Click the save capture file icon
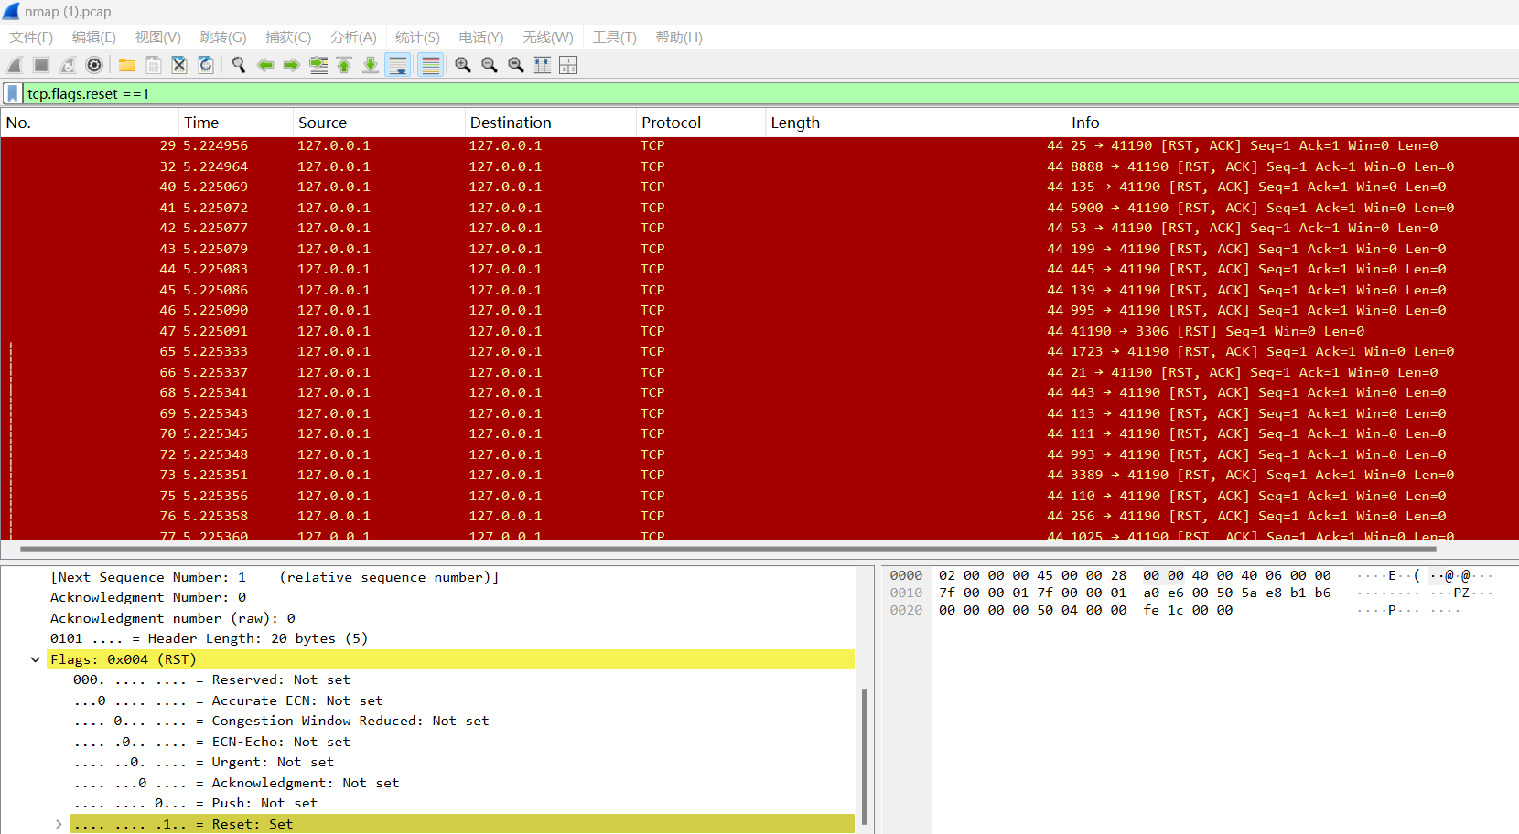1519x834 pixels. [x=154, y=65]
